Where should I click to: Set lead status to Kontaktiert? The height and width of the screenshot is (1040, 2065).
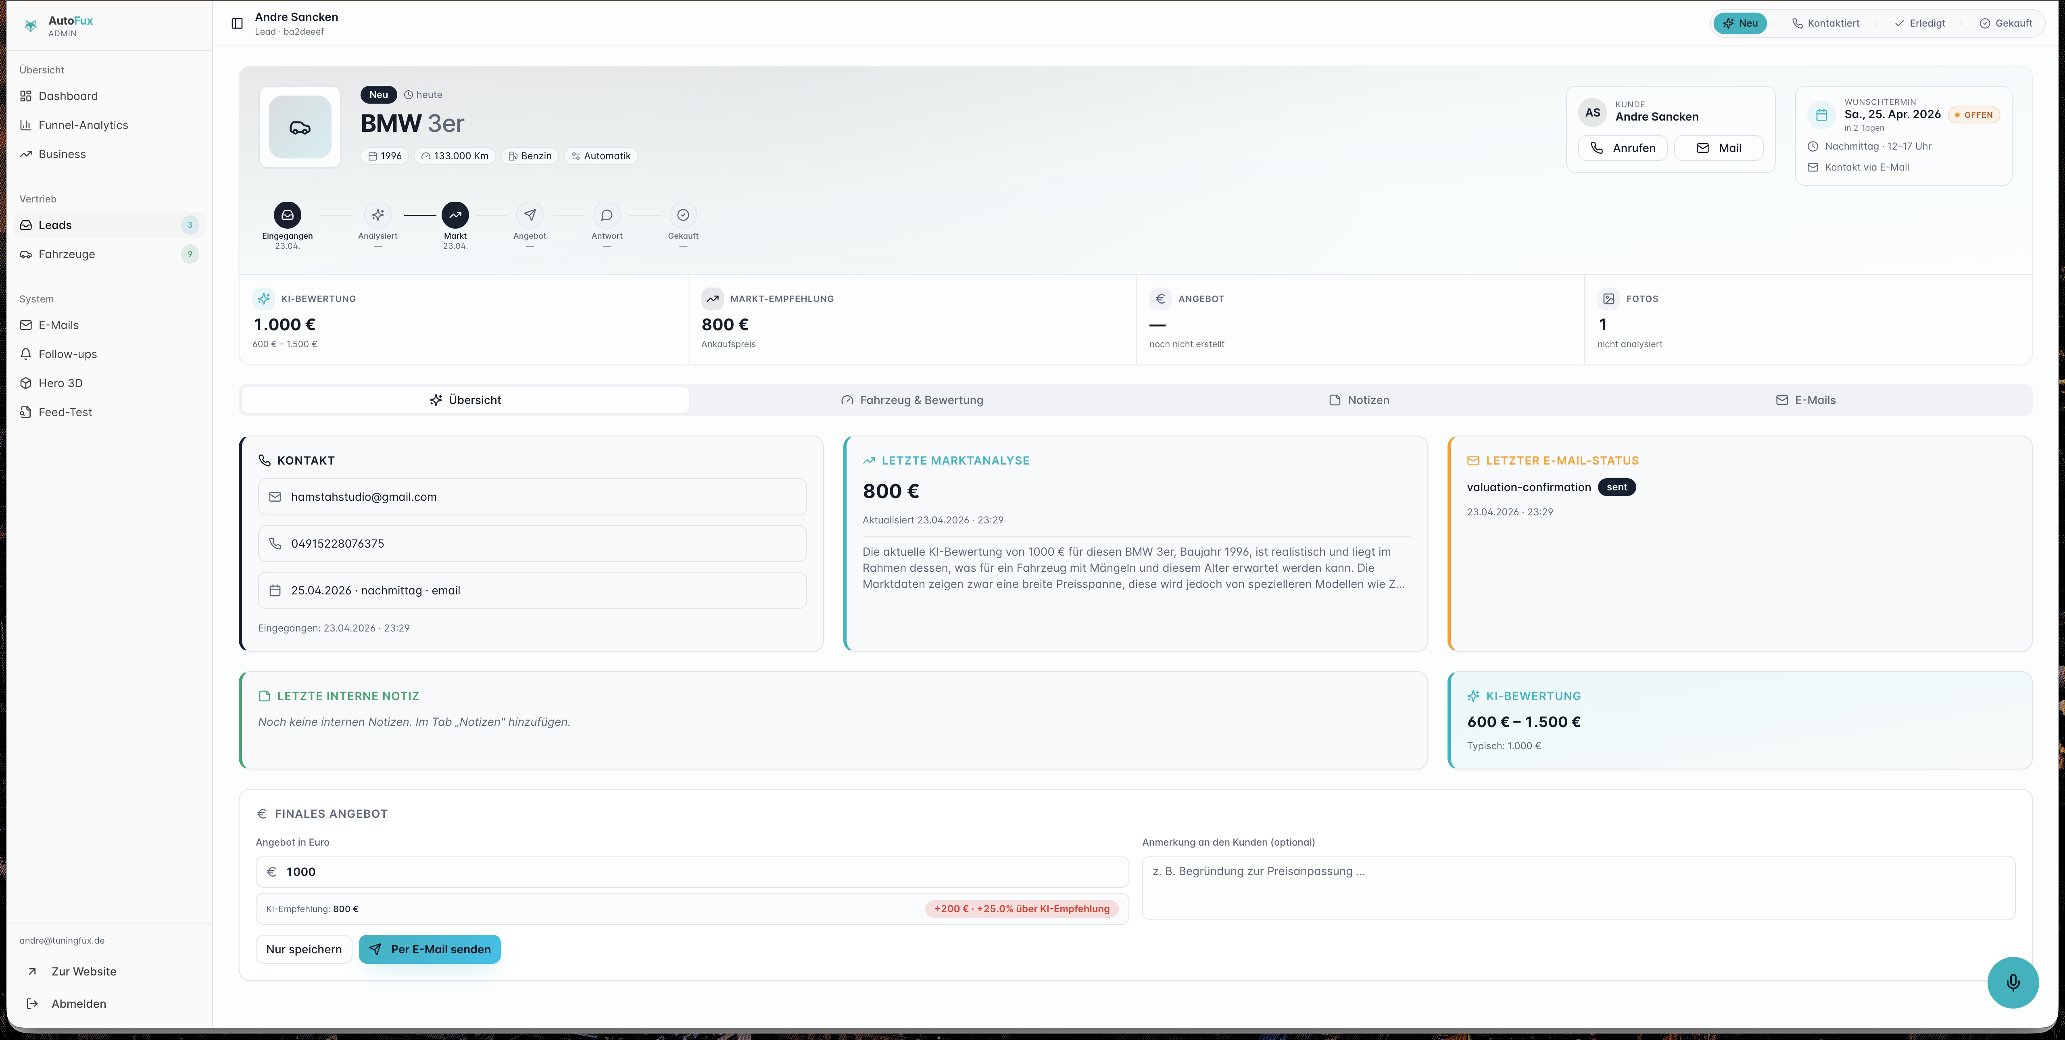[1825, 23]
